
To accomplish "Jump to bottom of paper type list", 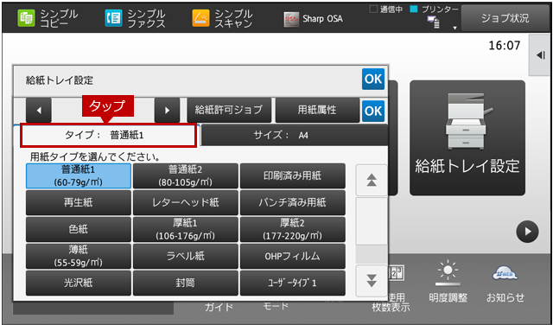I will (372, 281).
